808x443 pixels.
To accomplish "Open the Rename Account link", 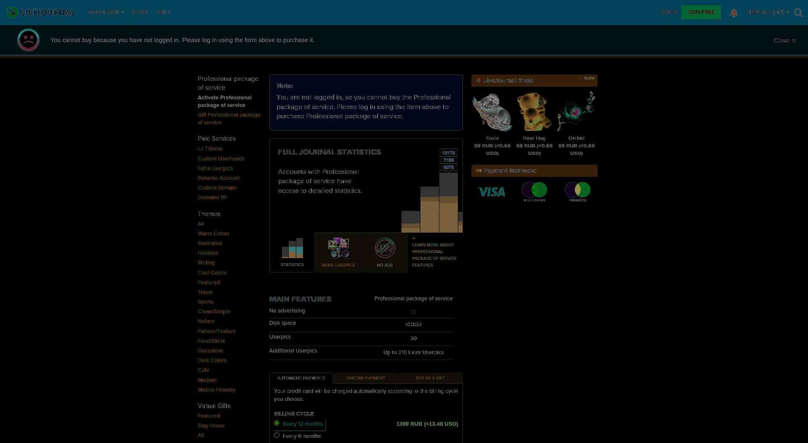I will pyautogui.click(x=219, y=178).
